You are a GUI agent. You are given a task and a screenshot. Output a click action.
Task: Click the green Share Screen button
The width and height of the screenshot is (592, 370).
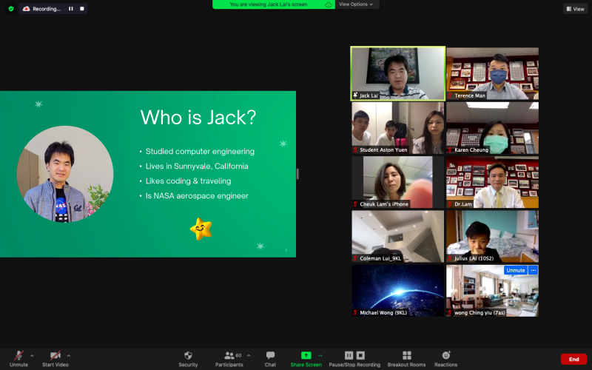tap(306, 359)
